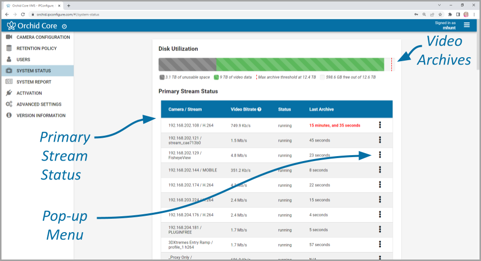Click the Video Bitrate help question icon
Screen dimensions: 481x261
coord(259,109)
